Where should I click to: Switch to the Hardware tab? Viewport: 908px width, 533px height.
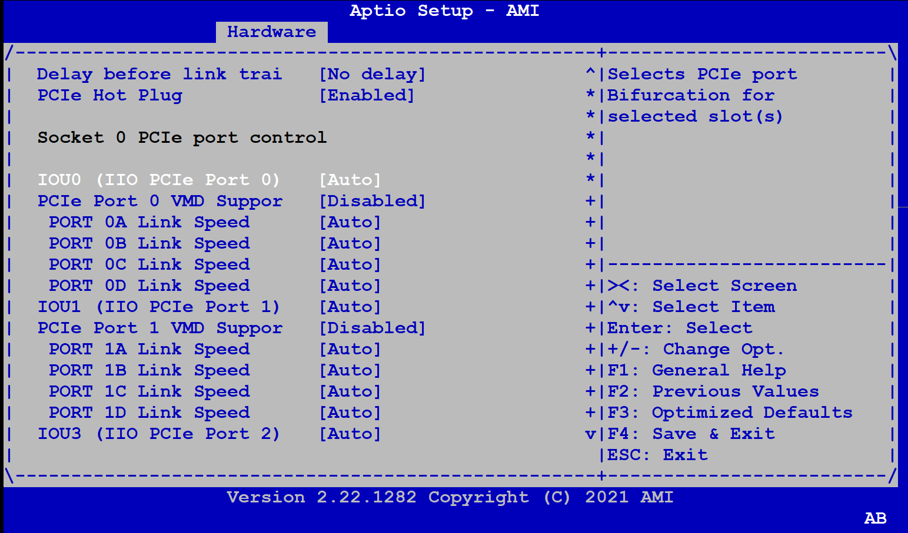pyautogui.click(x=272, y=32)
